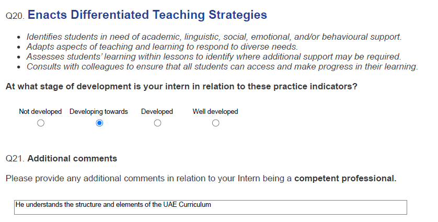This screenshot has height=222, width=438.
Task: Click the 'Assesses students' learning' bullet
Action: coord(214,57)
